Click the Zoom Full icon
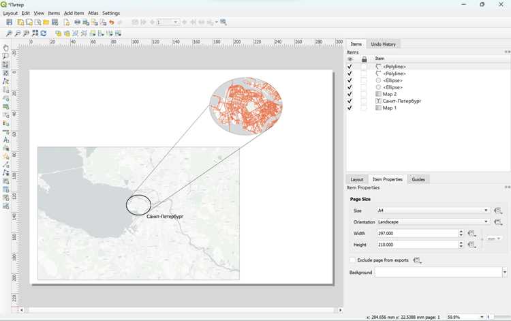This screenshot has width=511, height=321. pos(35,33)
